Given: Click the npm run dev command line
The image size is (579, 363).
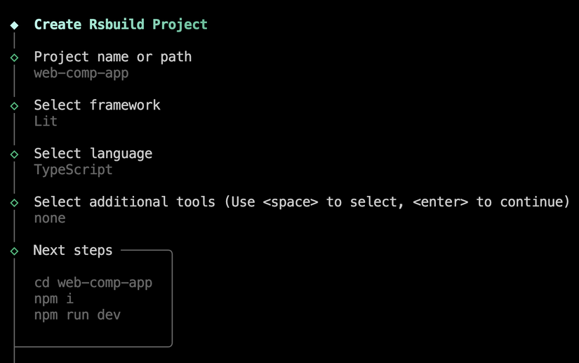Looking at the screenshot, I should (x=77, y=315).
